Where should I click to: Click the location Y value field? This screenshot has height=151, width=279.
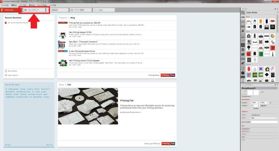264,103
